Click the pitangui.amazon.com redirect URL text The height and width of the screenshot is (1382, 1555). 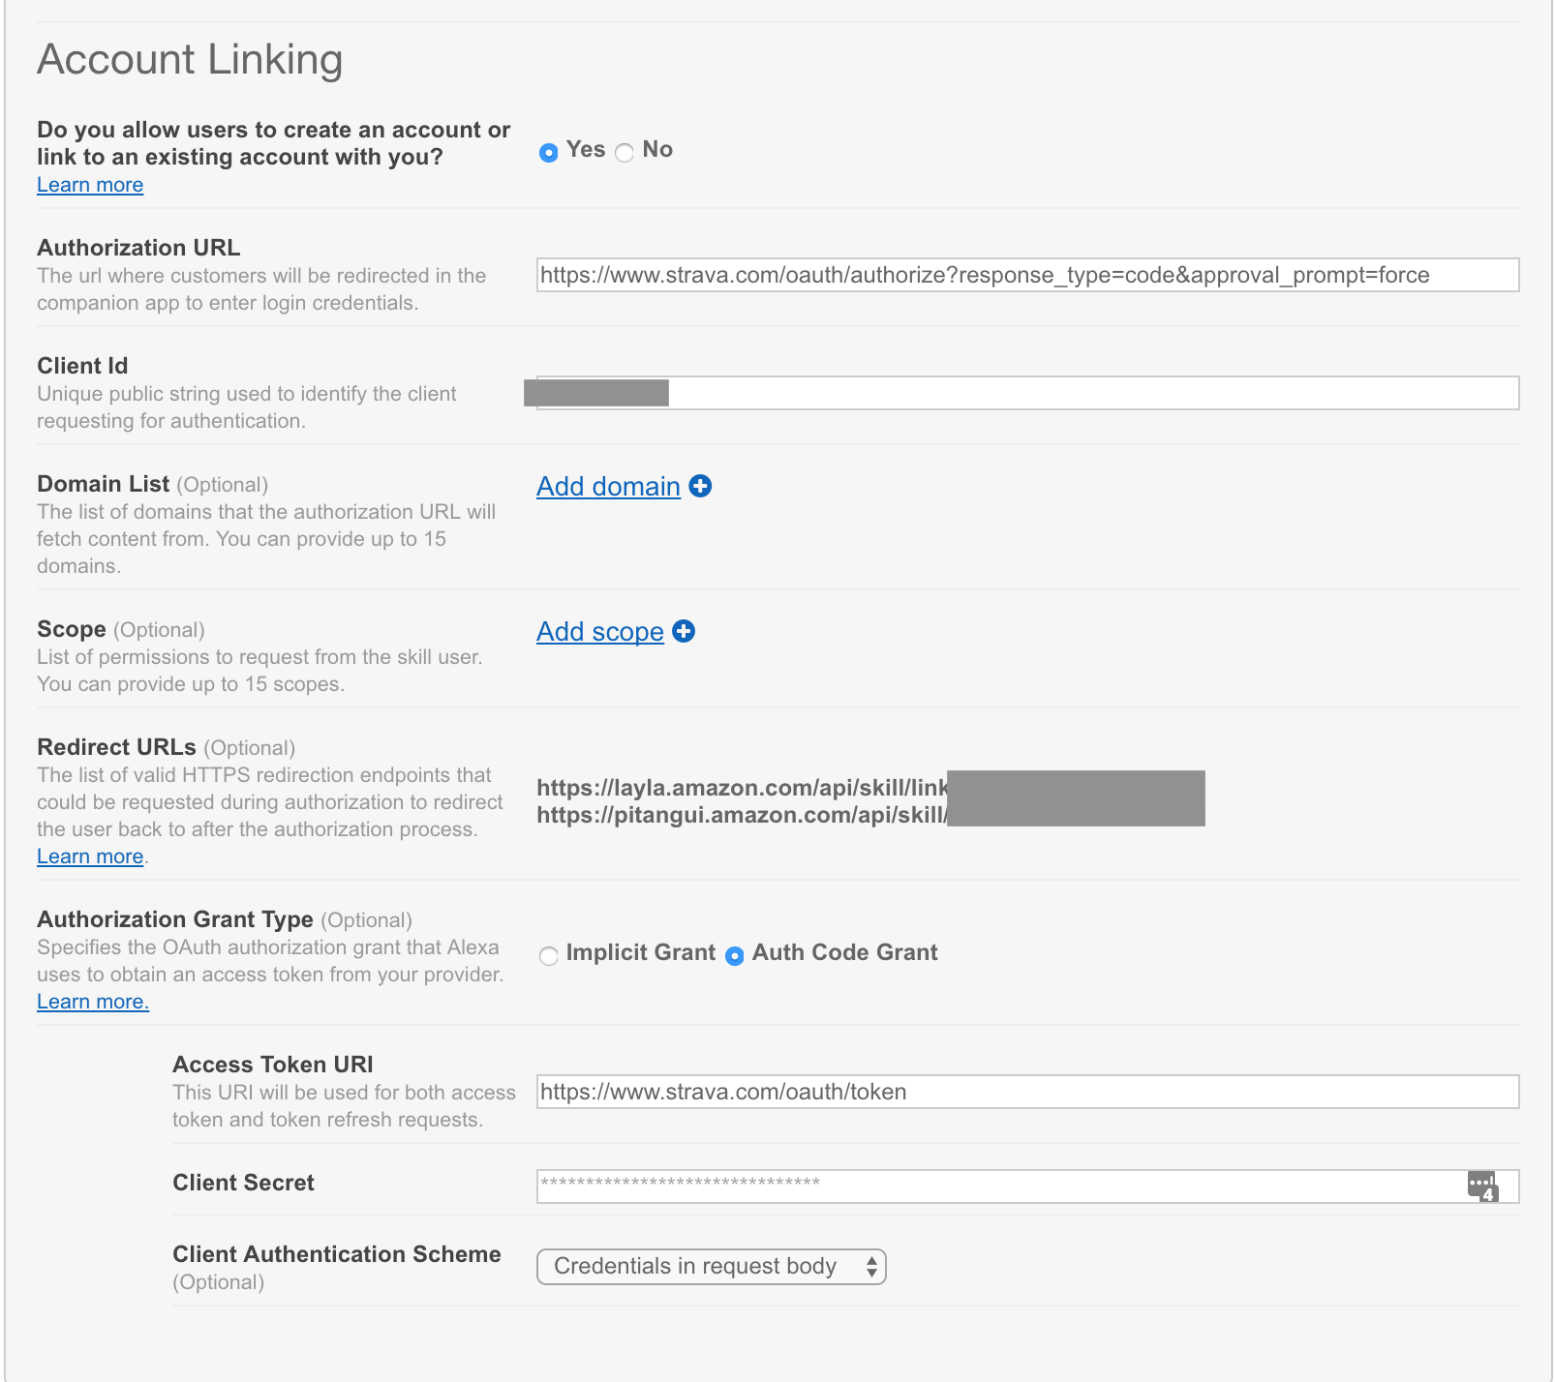pos(742,815)
